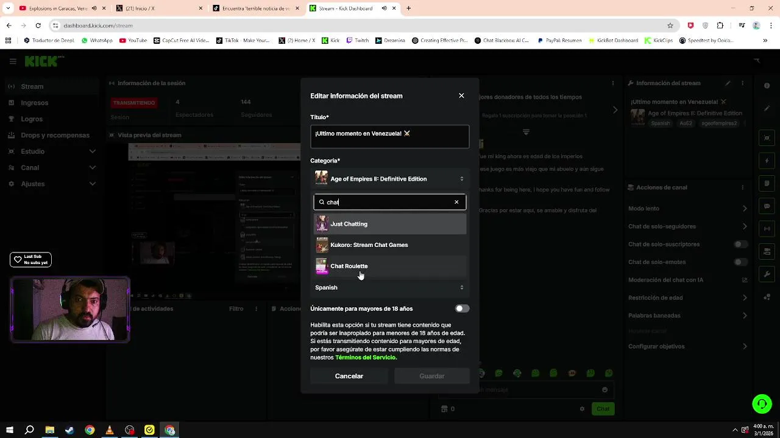Click the Cancelar button

(x=349, y=376)
